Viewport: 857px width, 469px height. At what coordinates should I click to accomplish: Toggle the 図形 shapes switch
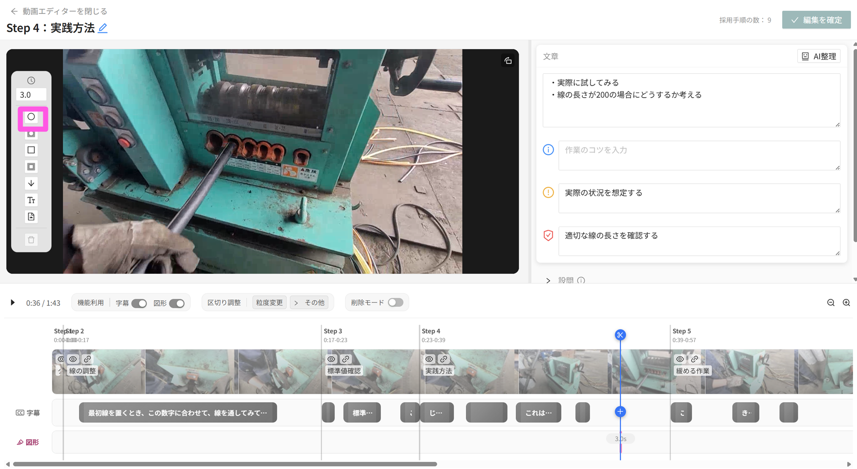coord(177,303)
